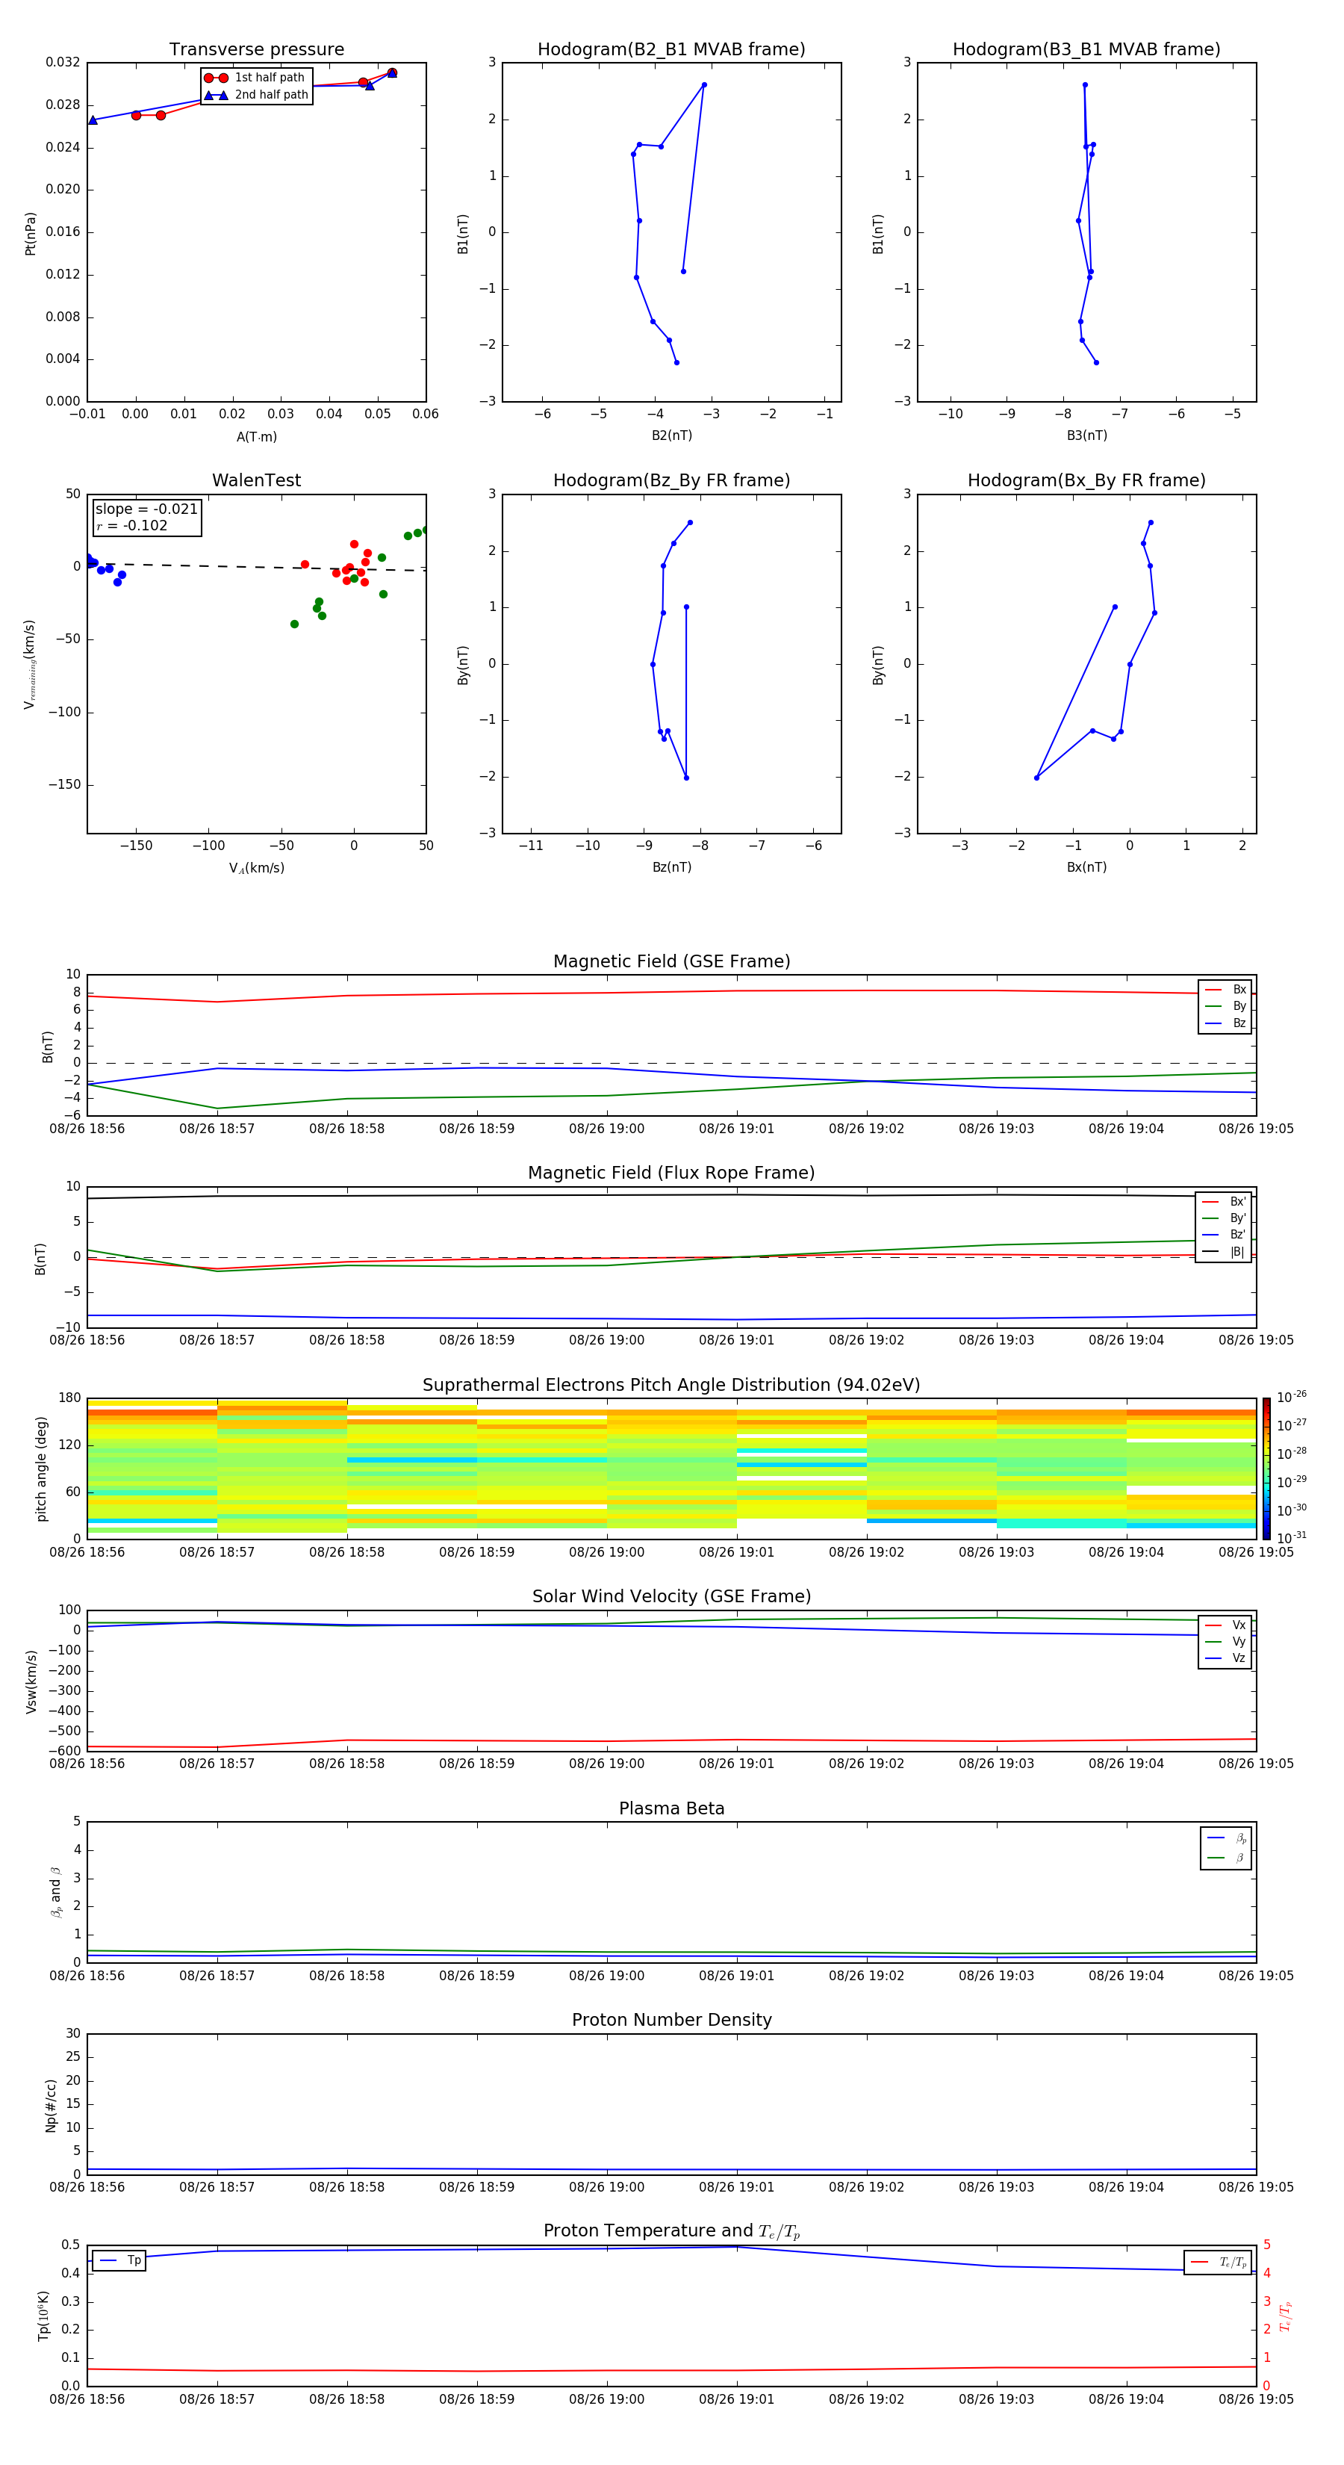Click the pitch angle flux colorbar
Viewport: 1344px width, 2465px height.
coord(1266,1469)
